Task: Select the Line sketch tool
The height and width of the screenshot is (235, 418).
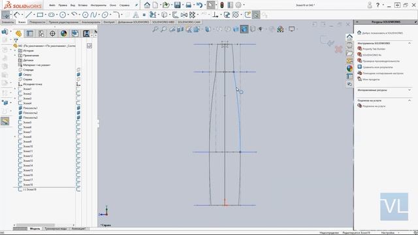Action: 28,15
